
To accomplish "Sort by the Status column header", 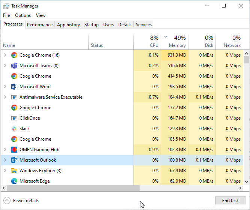I will (x=111, y=42).
